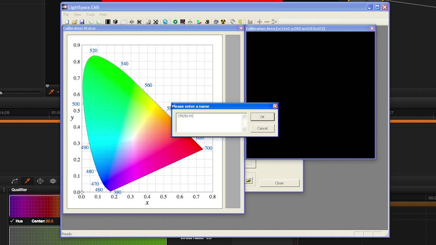Confirm the name with OK
This screenshot has width=436, height=245.
point(262,117)
